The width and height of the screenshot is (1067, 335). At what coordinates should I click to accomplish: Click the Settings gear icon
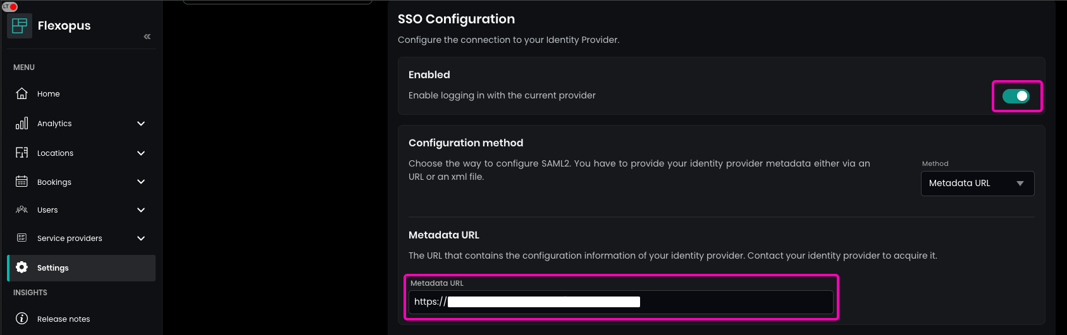22,267
